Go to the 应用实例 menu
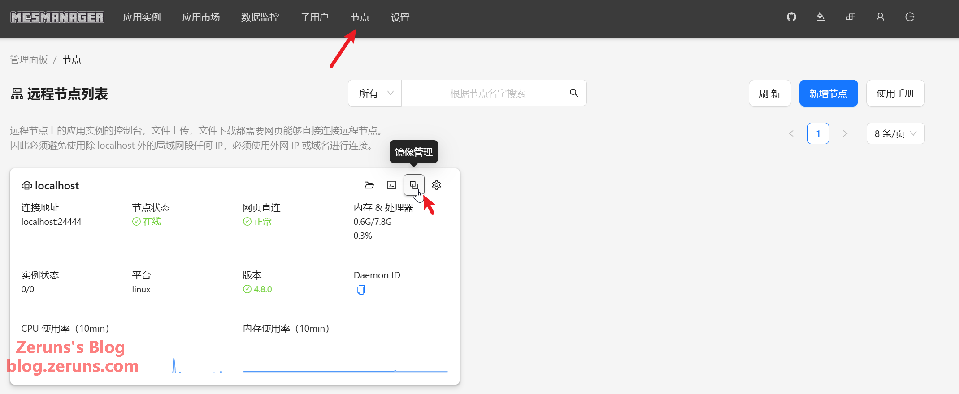Screen dimensions: 959x394 click(x=142, y=17)
